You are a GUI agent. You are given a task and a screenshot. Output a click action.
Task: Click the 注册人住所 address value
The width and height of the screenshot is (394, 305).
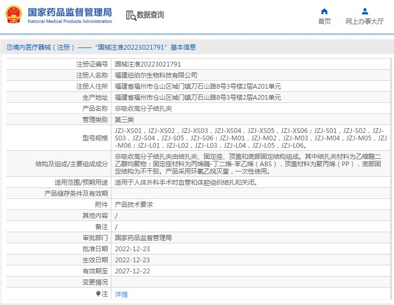198,87
